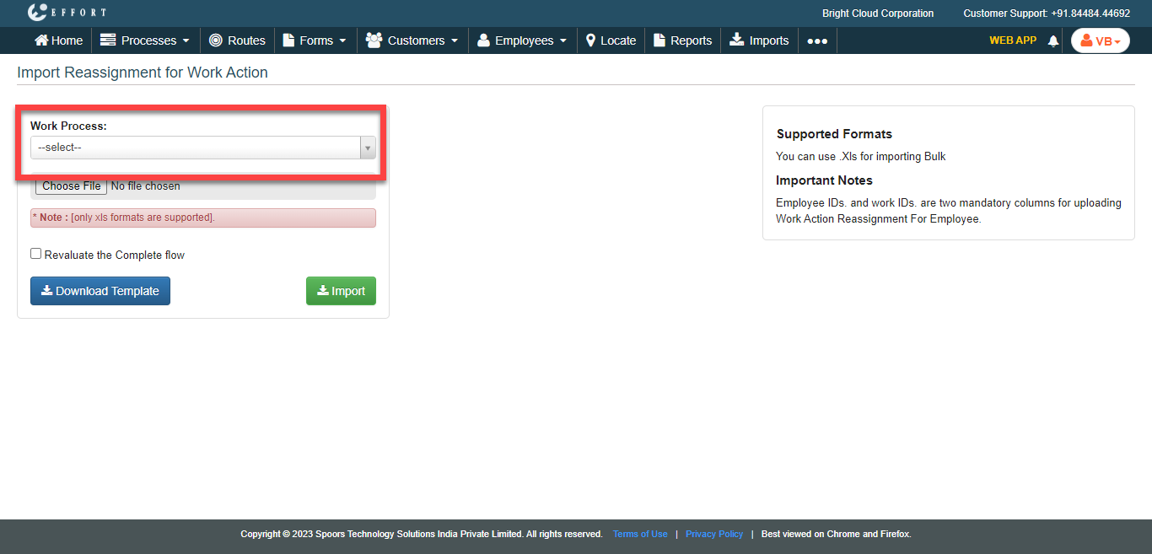Expand the Customers menu

[x=412, y=40]
